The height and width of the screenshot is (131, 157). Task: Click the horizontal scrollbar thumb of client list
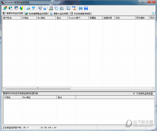[x=38, y=88]
